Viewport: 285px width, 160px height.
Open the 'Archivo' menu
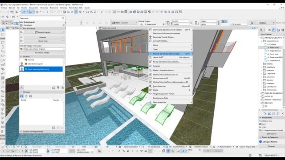(x=4, y=8)
